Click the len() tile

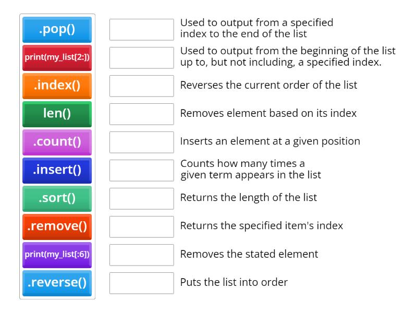pyautogui.click(x=57, y=114)
